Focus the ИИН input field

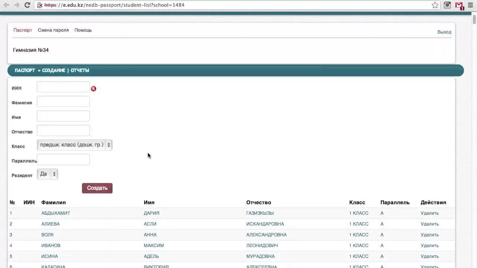[x=63, y=87]
